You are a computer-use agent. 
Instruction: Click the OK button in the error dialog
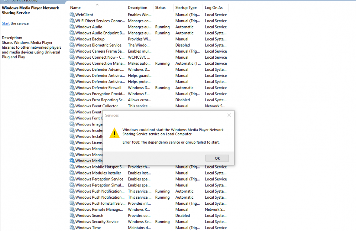click(x=217, y=158)
